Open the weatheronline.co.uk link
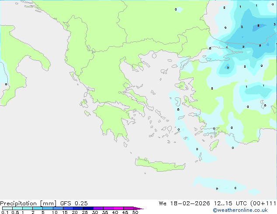277x214 pixels. [x=240, y=210]
